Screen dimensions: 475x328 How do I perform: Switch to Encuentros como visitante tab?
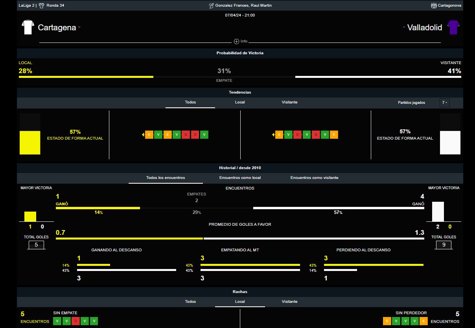point(314,178)
